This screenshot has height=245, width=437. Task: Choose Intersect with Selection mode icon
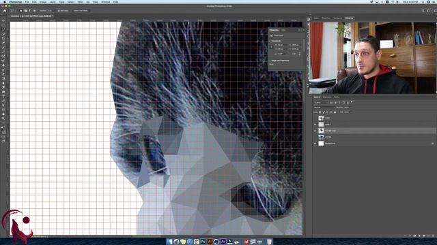tap(34, 11)
